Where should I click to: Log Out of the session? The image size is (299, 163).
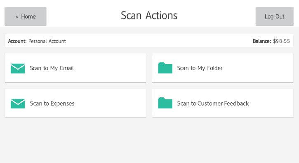274,16
